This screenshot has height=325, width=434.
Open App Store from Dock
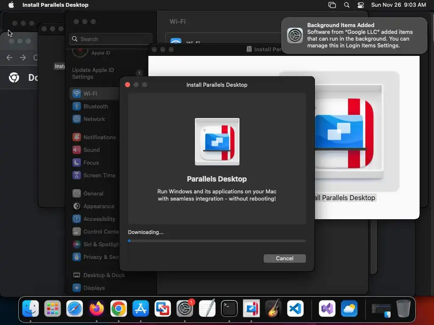[x=141, y=308]
